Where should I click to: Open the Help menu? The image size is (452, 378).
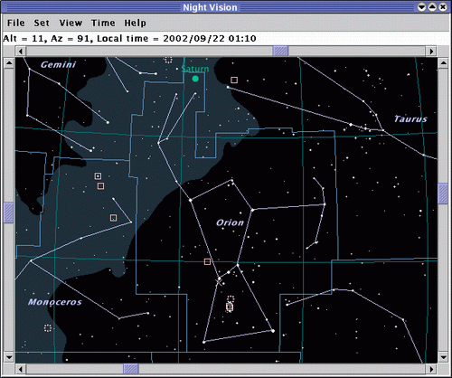(136, 23)
